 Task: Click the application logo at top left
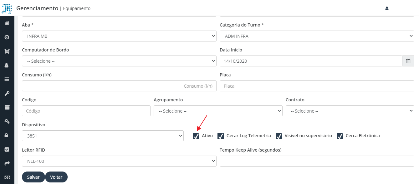7,8
